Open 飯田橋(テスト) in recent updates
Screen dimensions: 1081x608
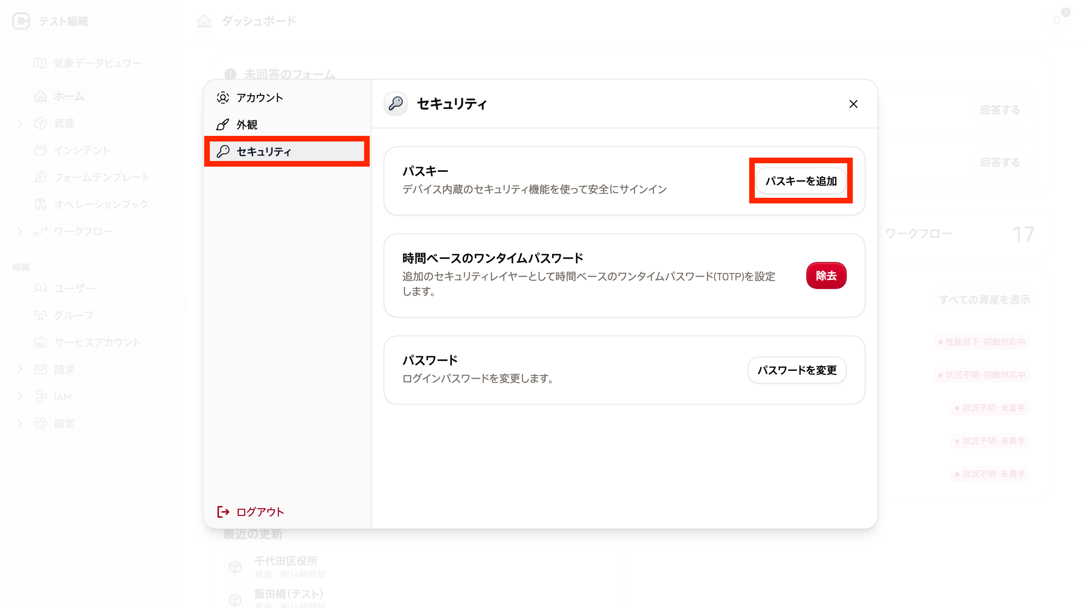pos(289,594)
